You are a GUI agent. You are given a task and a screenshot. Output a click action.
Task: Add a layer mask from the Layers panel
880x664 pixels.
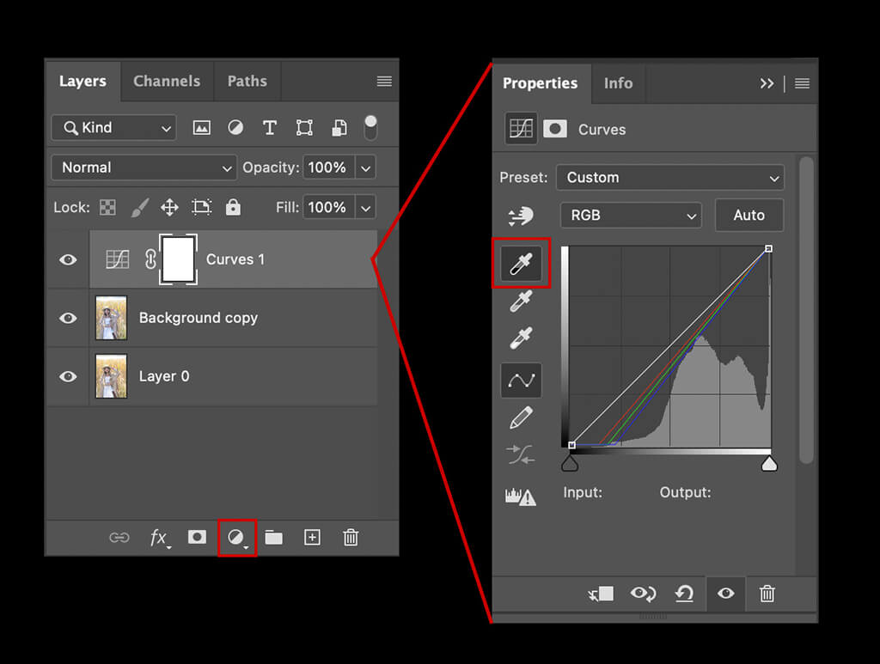(197, 537)
